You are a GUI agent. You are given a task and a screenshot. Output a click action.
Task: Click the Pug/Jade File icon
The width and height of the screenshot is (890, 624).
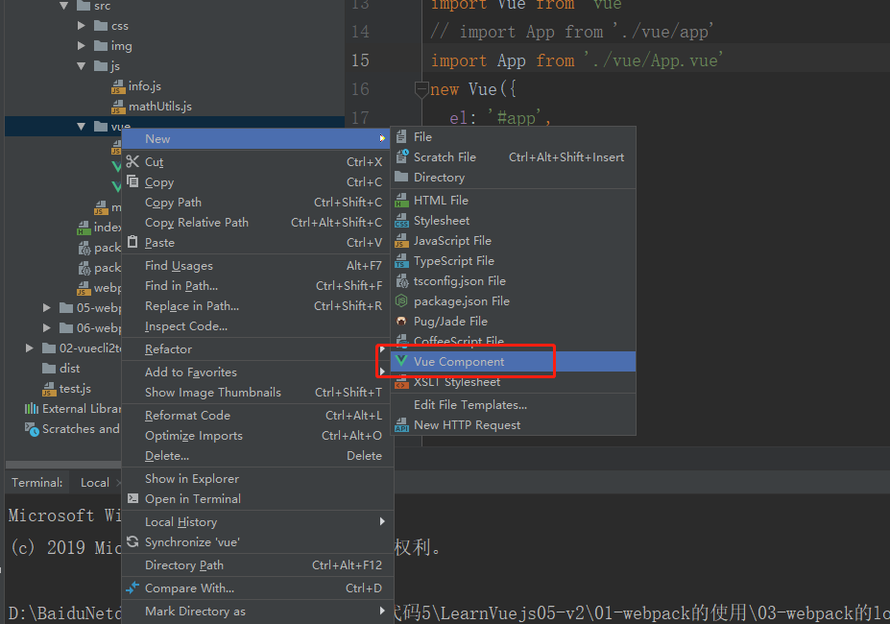401,322
